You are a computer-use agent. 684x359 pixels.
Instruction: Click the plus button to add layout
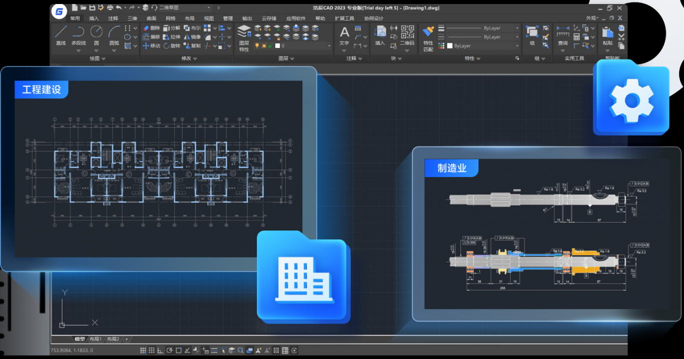[127, 339]
